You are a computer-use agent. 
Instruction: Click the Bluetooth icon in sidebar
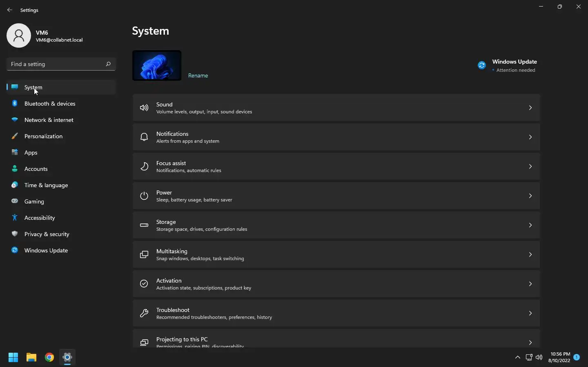click(x=15, y=104)
